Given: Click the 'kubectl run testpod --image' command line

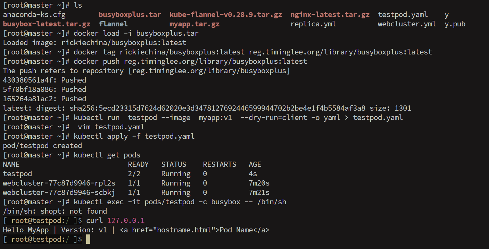Looking at the screenshot, I should [238, 118].
